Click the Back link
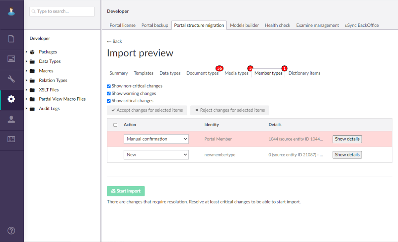Viewport: 398px width, 242px height. point(114,41)
